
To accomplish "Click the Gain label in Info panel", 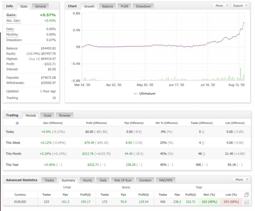I will click(x=11, y=15).
